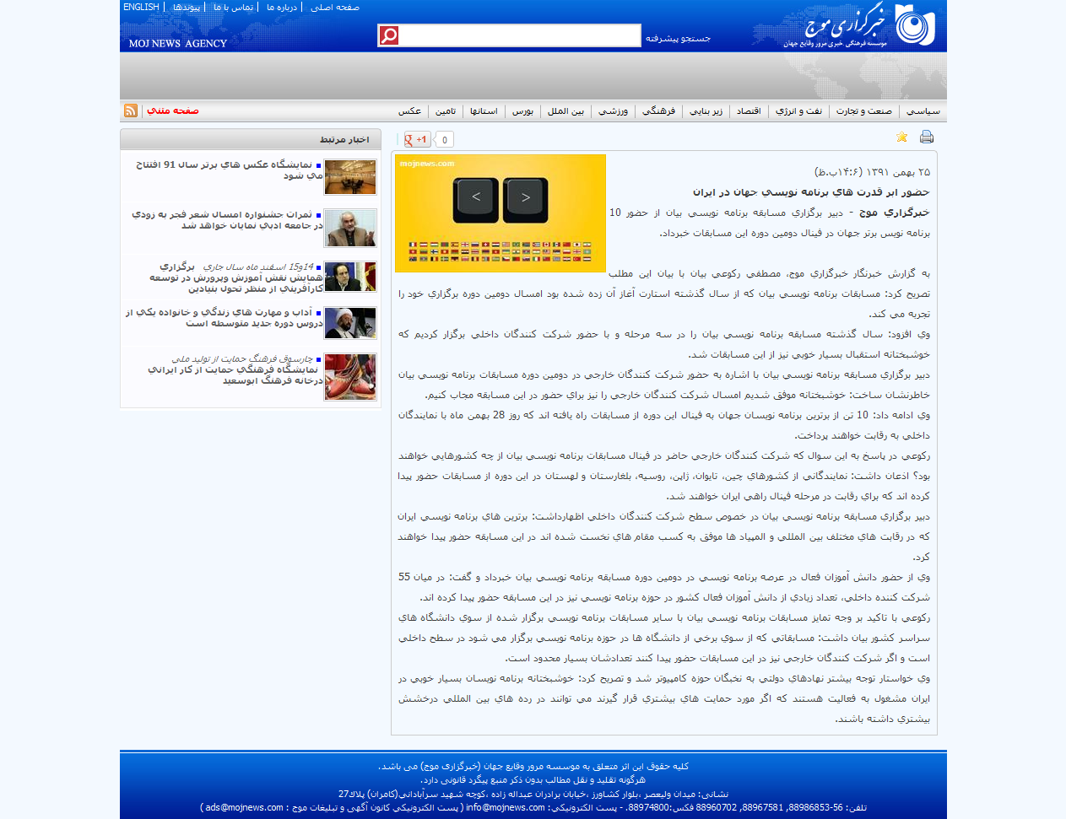Image resolution: width=1066 pixels, height=819 pixels.
Task: Open the سیاسی menu section
Action: click(923, 111)
